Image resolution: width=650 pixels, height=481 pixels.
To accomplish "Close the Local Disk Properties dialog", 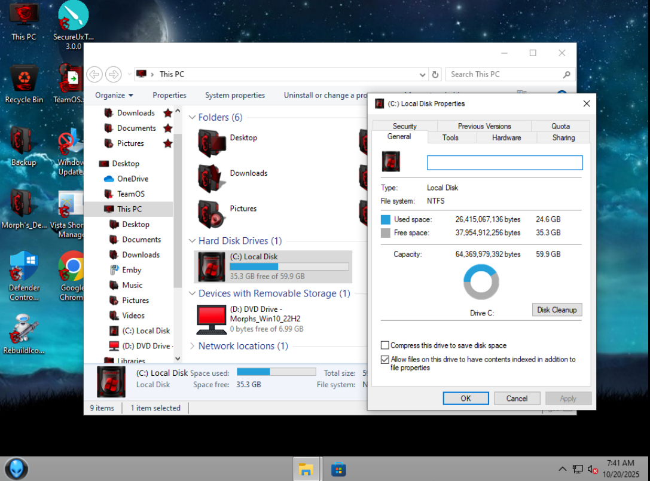I will click(586, 103).
